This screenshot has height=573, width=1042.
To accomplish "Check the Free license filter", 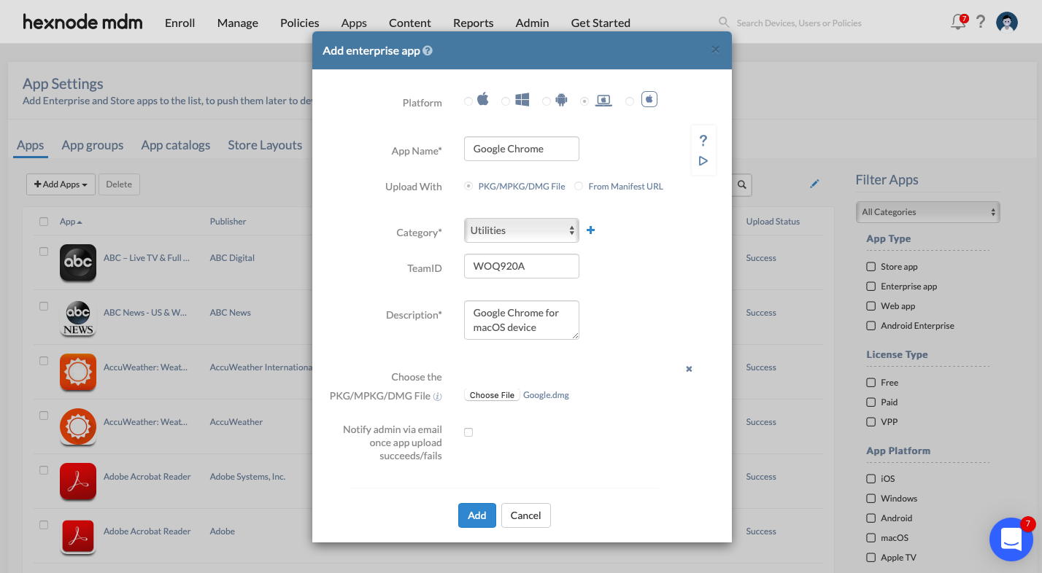I will coord(871,382).
